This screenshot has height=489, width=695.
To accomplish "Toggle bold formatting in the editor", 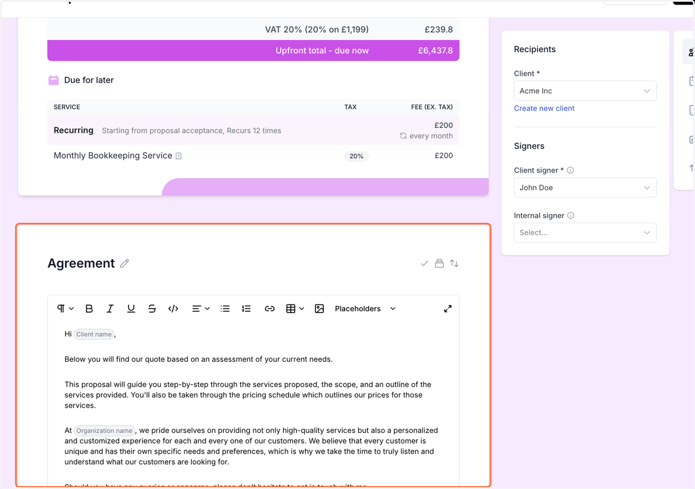I will coord(89,308).
